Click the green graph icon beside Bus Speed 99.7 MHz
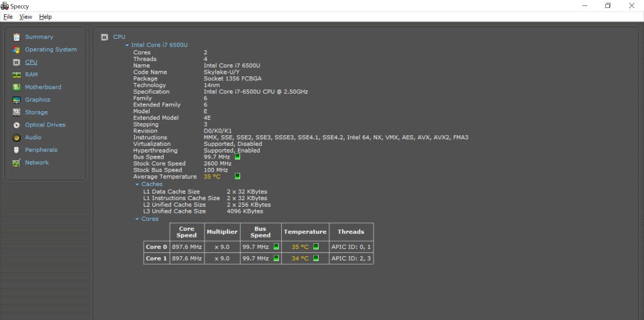This screenshot has height=320, width=644. (237, 157)
